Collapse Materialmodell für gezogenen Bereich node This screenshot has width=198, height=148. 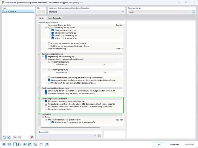[x=46, y=120]
